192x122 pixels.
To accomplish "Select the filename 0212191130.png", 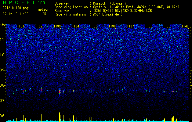I will tap(16, 8).
